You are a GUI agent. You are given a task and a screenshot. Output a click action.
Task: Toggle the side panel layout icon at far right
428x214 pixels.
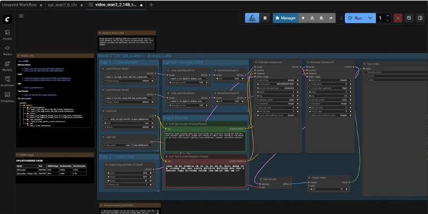click(x=420, y=18)
